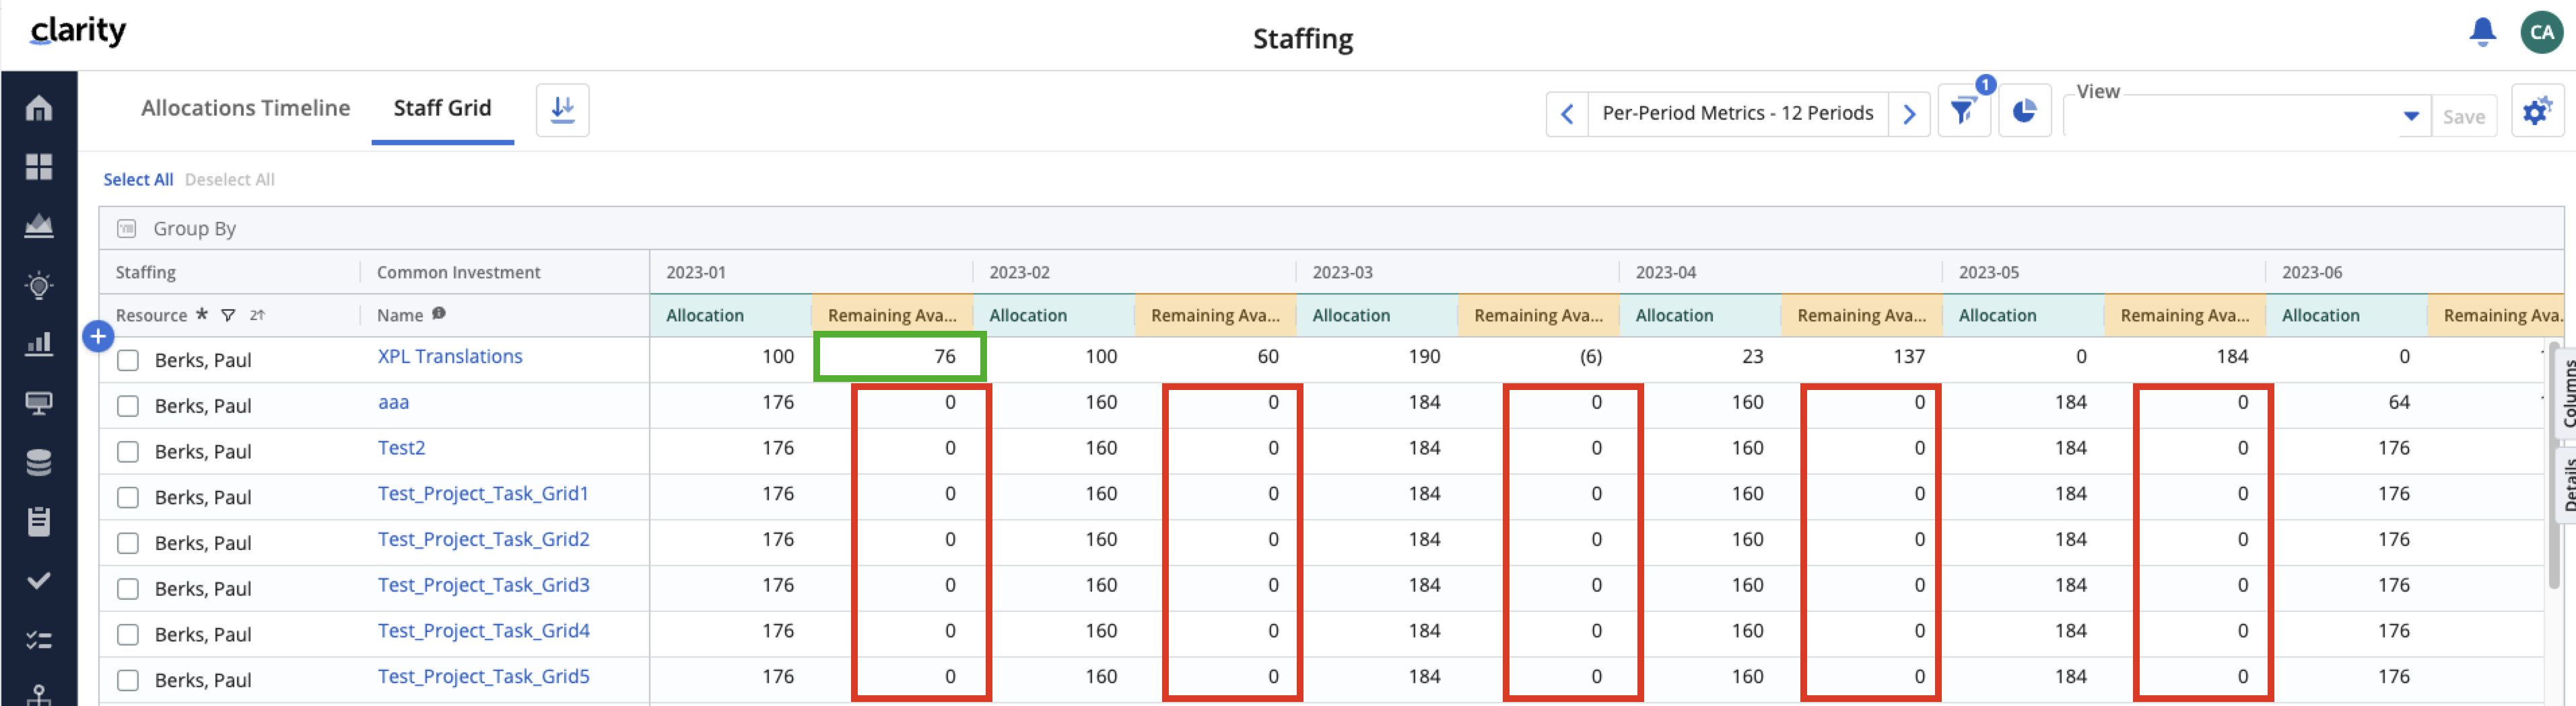
Task: Click the blue plus add row button
Action: click(98, 338)
